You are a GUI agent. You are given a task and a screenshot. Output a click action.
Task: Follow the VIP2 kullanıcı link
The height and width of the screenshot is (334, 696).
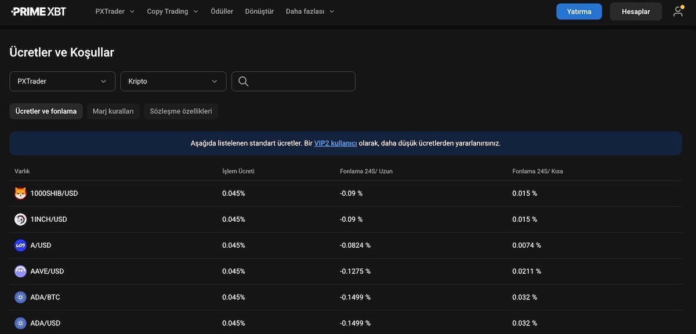coord(335,143)
